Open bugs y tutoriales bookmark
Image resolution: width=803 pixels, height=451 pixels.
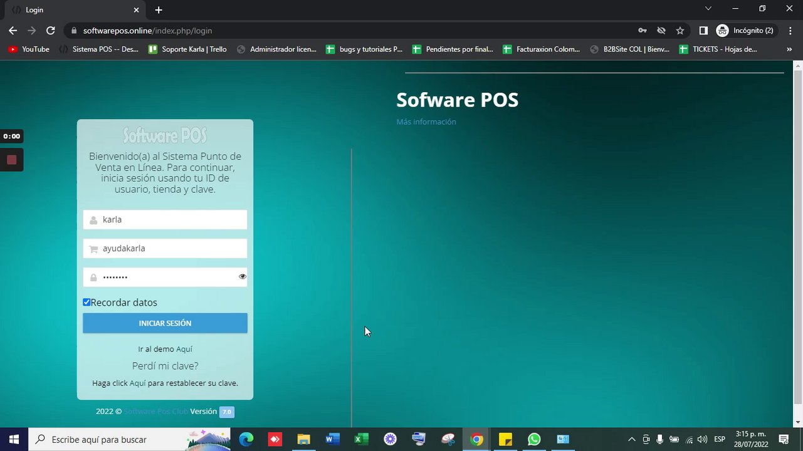[x=365, y=49]
